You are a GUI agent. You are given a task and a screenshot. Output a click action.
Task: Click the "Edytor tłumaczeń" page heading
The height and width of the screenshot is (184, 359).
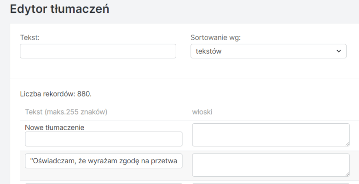point(59,9)
